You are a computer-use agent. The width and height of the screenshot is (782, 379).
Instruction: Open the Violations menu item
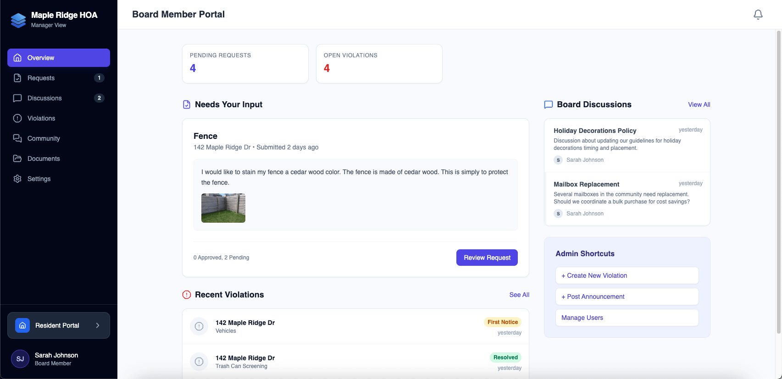click(x=59, y=118)
